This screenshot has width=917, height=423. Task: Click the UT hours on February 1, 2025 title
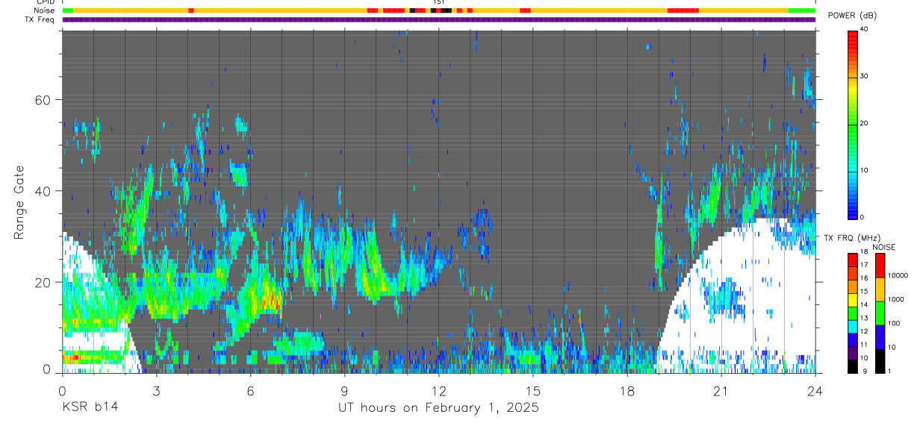[x=439, y=407]
